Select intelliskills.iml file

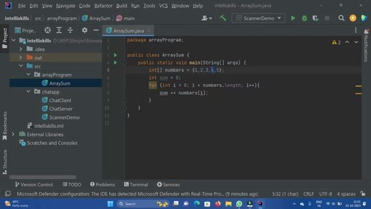coord(49,126)
